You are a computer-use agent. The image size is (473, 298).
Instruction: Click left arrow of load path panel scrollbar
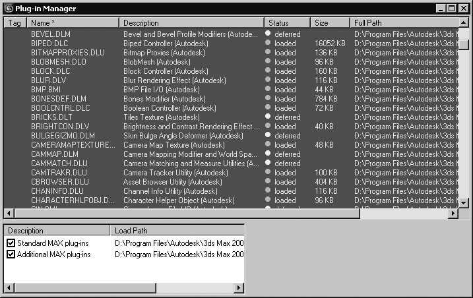coord(9,287)
